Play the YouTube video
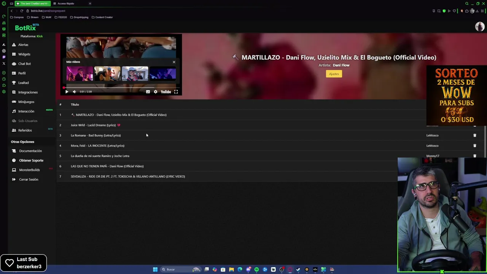The image size is (487, 274). [67, 92]
